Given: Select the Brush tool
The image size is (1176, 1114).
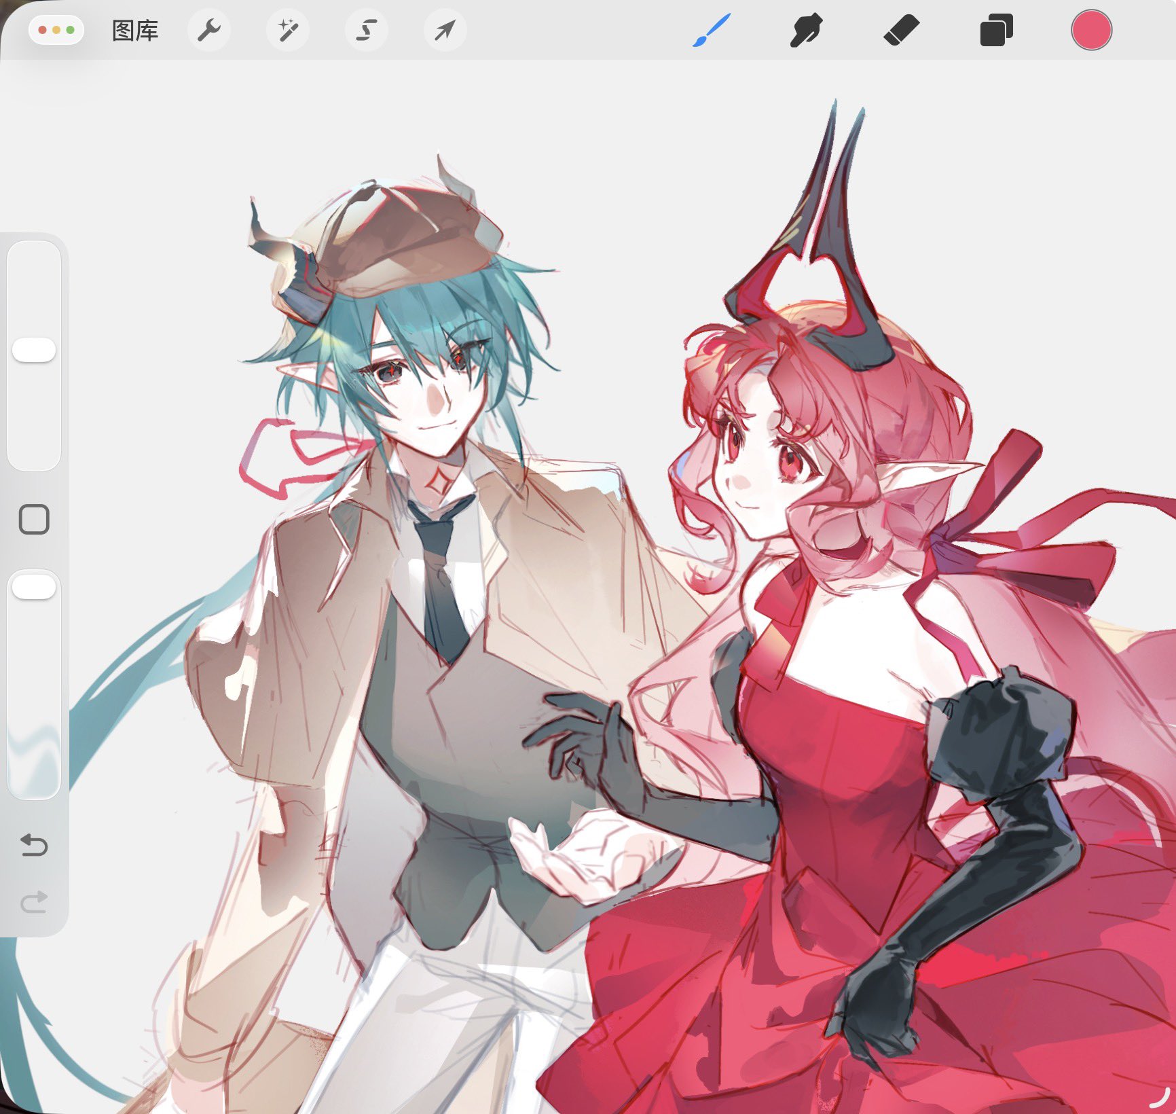Looking at the screenshot, I should click(711, 31).
